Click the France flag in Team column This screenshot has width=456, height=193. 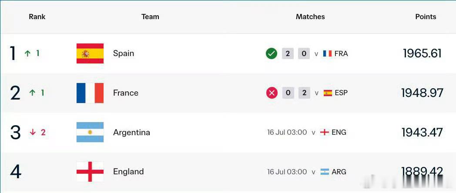point(90,93)
